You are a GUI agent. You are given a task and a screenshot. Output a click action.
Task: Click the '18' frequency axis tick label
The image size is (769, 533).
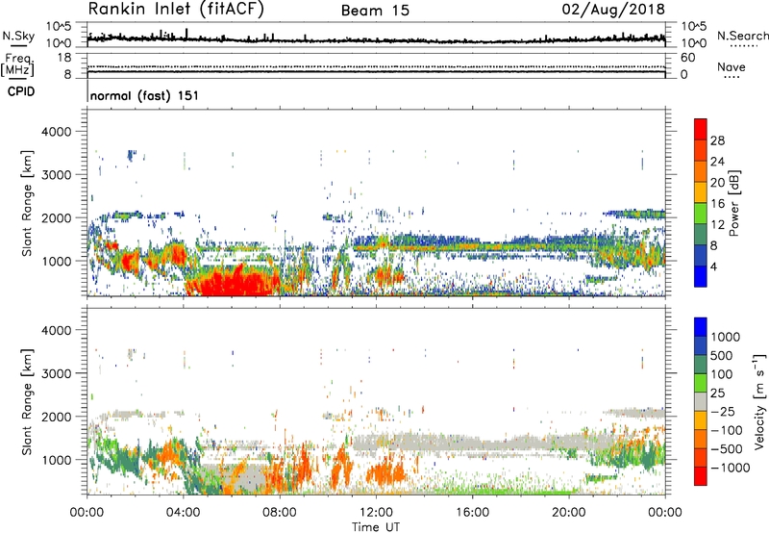[64, 58]
